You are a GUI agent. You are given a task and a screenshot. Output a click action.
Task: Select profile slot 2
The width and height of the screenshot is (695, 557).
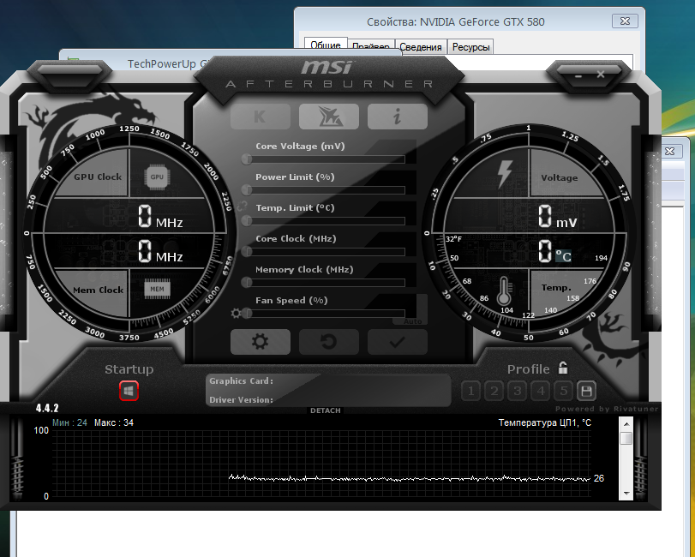pos(494,391)
